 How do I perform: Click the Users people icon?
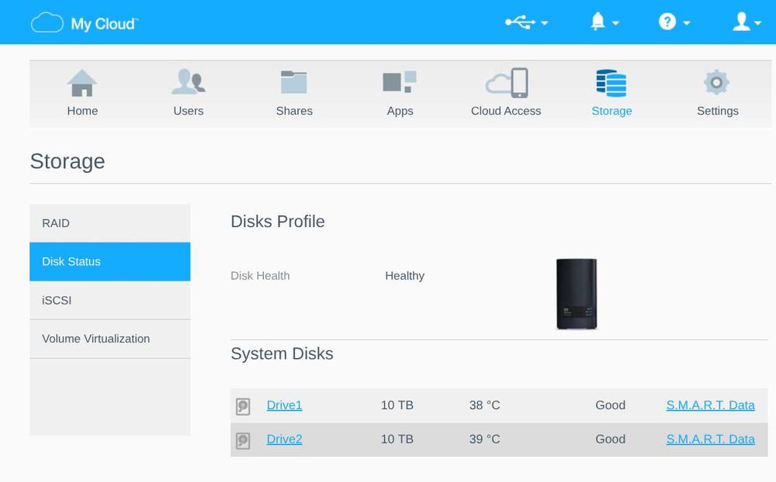(x=189, y=82)
